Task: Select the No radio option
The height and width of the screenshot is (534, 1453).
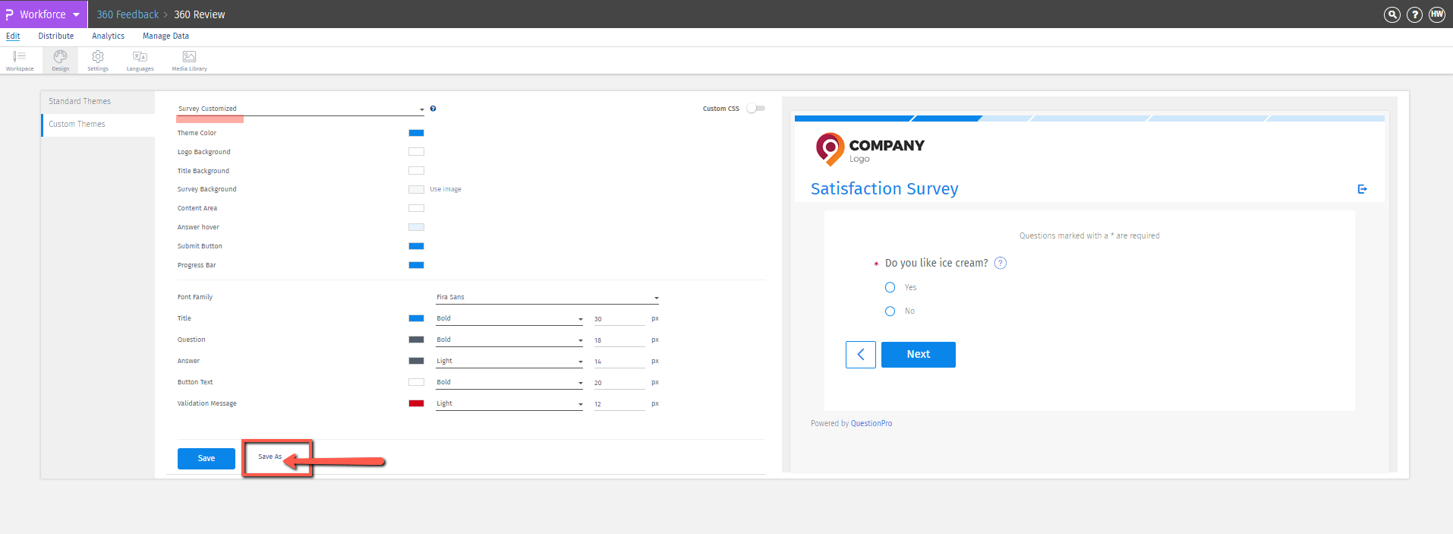Action: 890,311
